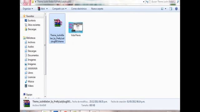200x112 pixels.
Task: Open the Imagenes library without accent
Action: 32,60
